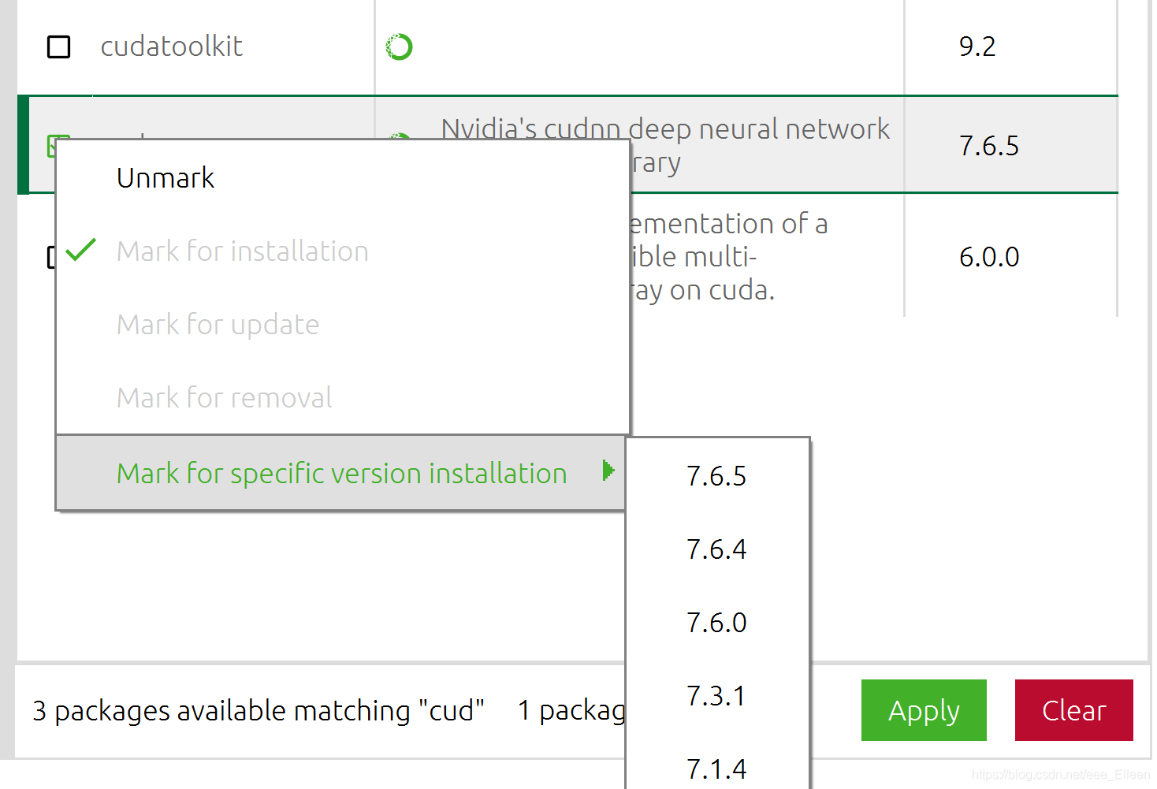Click the green checkmark beside Mark for installation
1157x789 pixels.
coord(80,250)
